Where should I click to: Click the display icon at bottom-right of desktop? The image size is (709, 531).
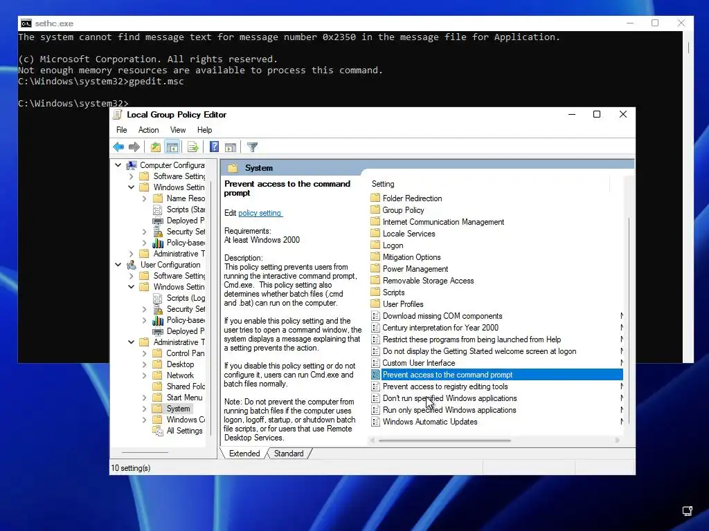pyautogui.click(x=688, y=511)
